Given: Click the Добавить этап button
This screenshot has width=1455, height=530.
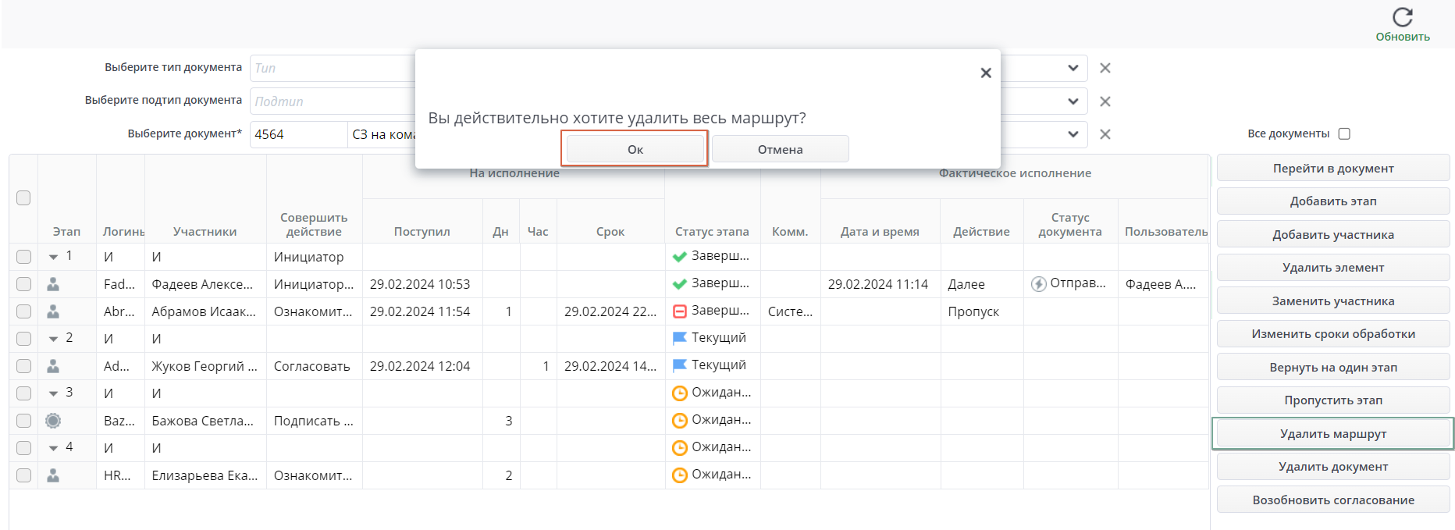Looking at the screenshot, I should (x=1332, y=201).
